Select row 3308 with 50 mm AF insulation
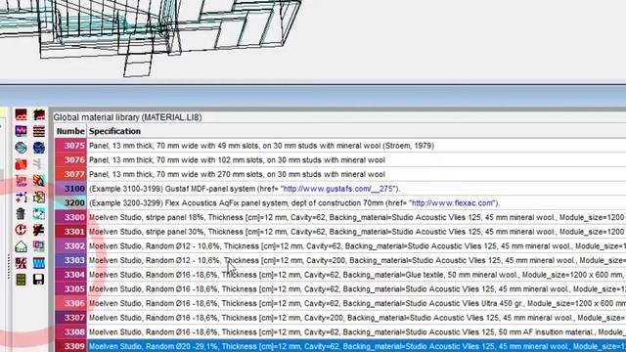The height and width of the screenshot is (352, 626). tap(340, 332)
